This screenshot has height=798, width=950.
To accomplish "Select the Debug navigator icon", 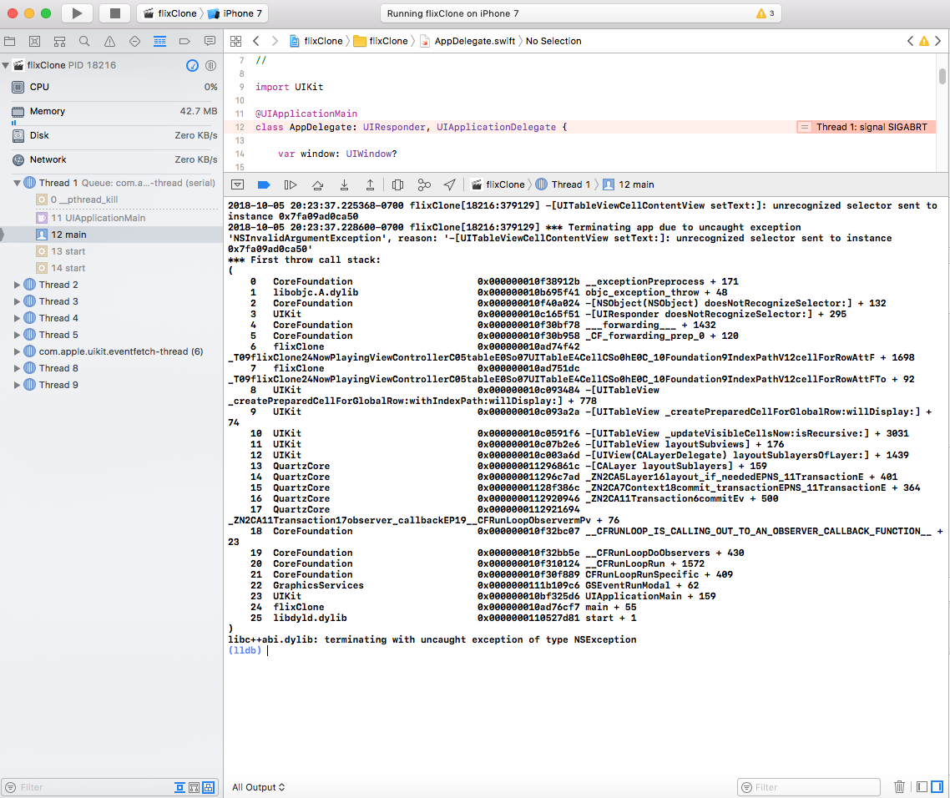I will [x=159, y=41].
